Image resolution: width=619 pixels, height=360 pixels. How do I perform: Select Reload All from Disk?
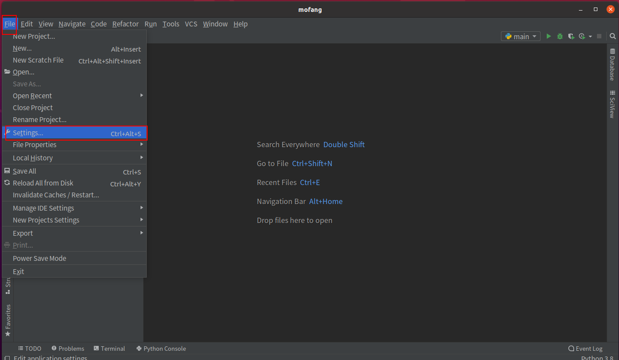point(74,183)
